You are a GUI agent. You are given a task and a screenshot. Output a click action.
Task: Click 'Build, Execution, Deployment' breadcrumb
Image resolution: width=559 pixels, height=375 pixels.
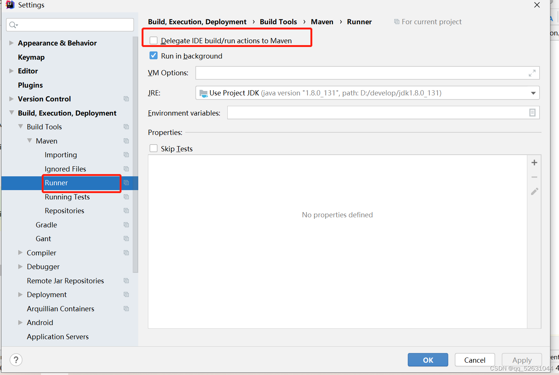pyautogui.click(x=197, y=22)
